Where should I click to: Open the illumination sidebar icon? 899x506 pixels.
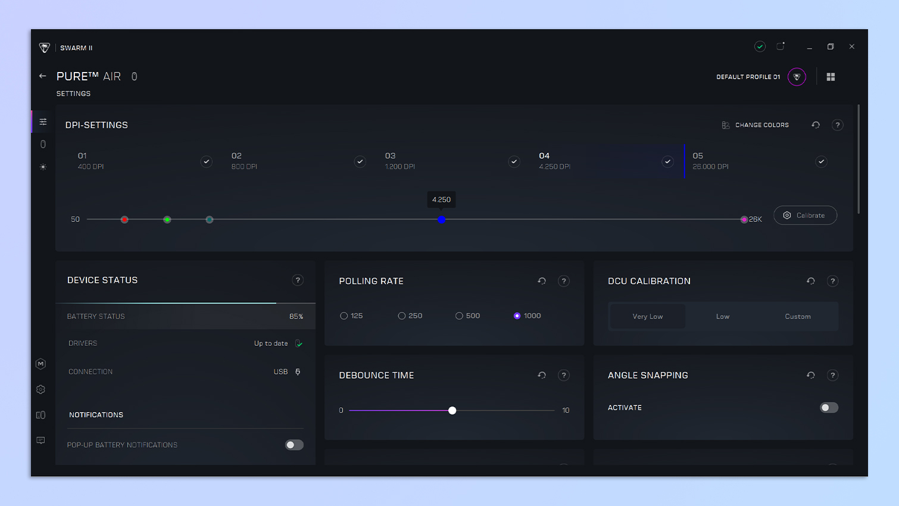[43, 167]
